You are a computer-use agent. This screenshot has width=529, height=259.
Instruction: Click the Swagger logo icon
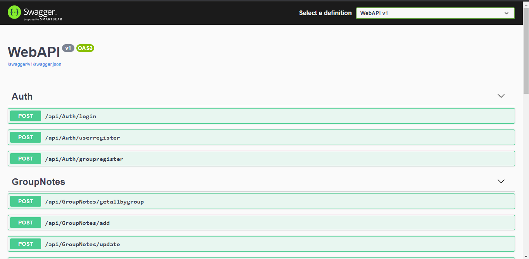pos(14,12)
